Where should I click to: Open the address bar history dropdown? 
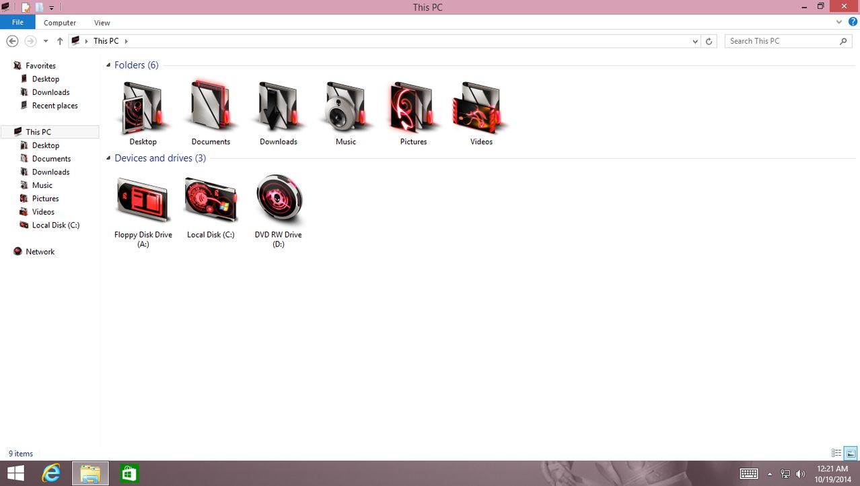point(695,41)
